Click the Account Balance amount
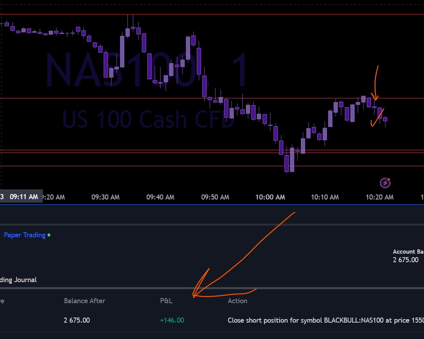The image size is (424, 339). [406, 260]
